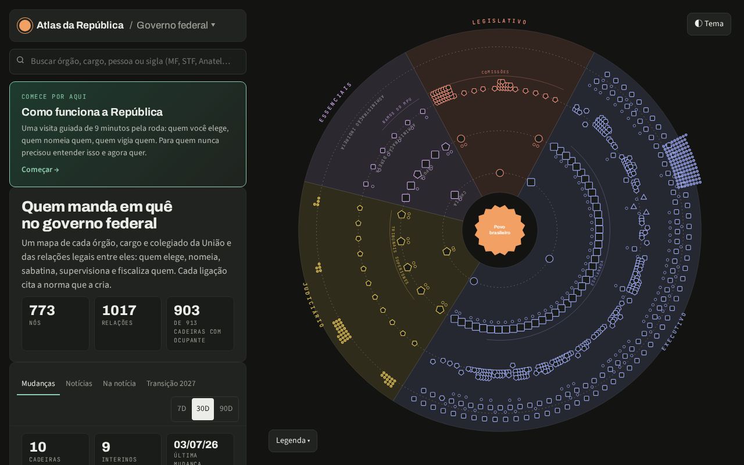Open the Notícias tab
Screen dimensions: 744x465
click(79, 384)
